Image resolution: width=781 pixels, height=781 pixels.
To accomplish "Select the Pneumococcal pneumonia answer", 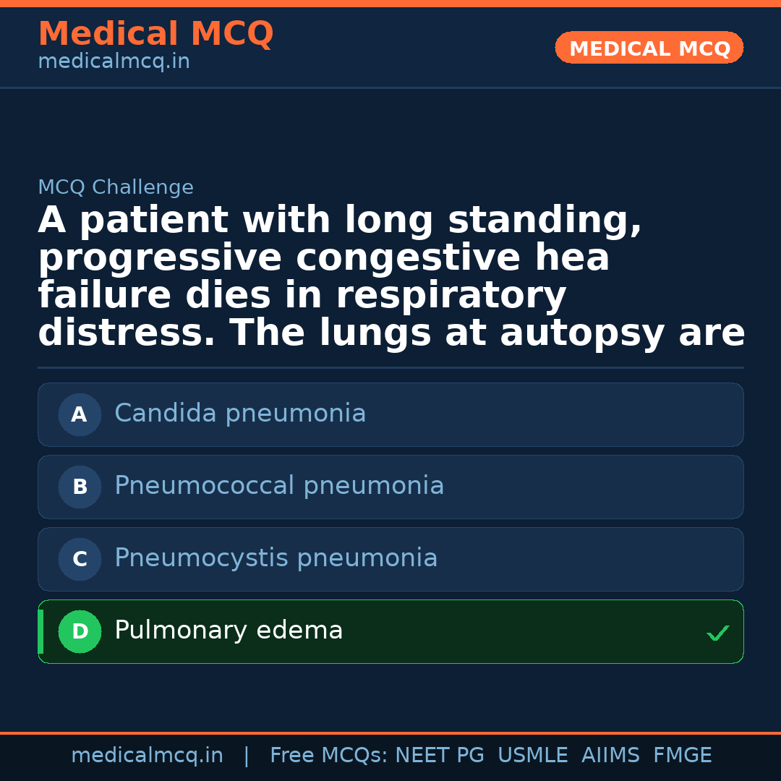I will click(279, 486).
